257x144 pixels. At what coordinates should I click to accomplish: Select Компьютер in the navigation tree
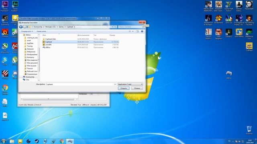point(30,77)
